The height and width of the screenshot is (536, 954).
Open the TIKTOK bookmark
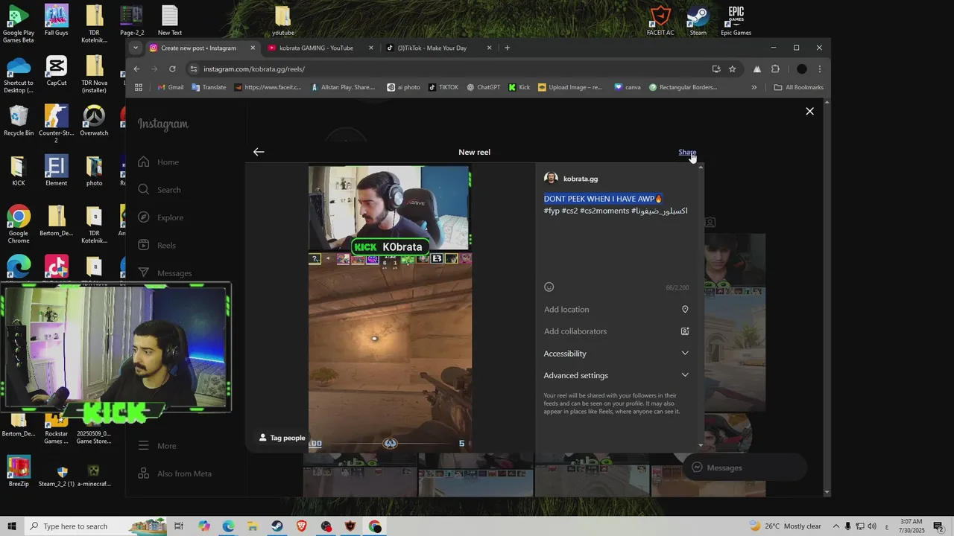click(443, 87)
